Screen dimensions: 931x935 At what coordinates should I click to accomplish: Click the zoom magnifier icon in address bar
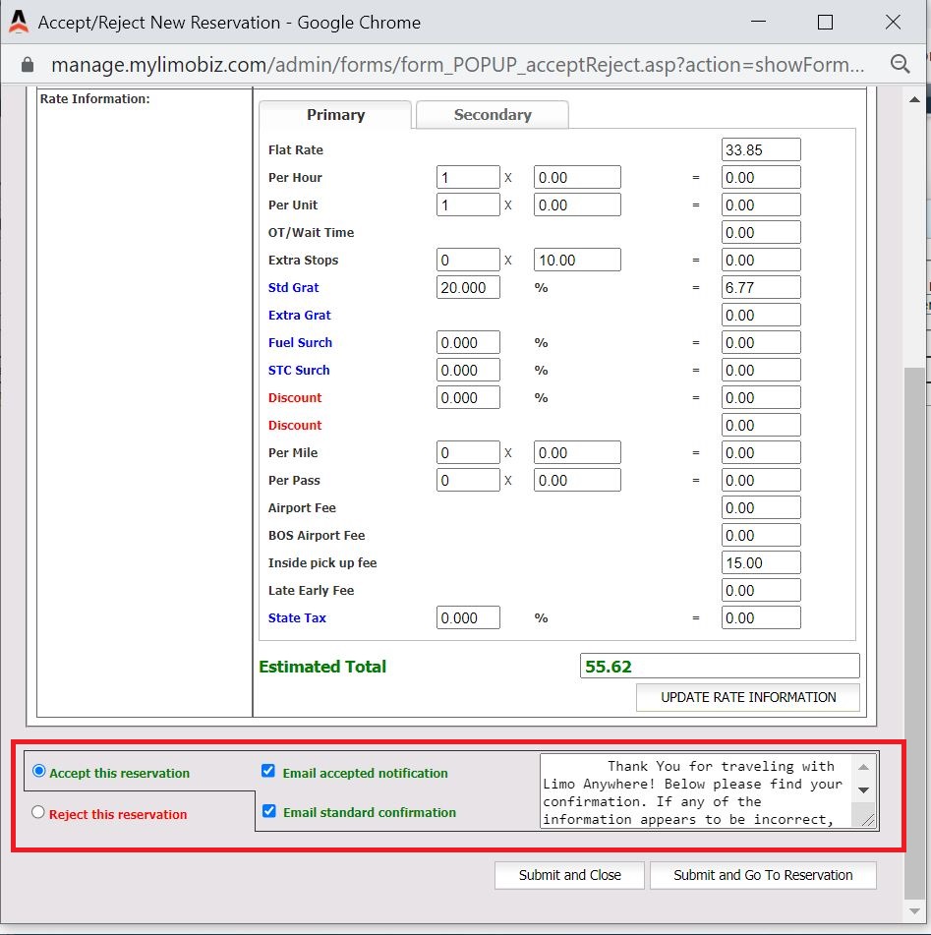pos(899,65)
